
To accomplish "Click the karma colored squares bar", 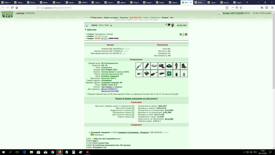I will (114, 38).
